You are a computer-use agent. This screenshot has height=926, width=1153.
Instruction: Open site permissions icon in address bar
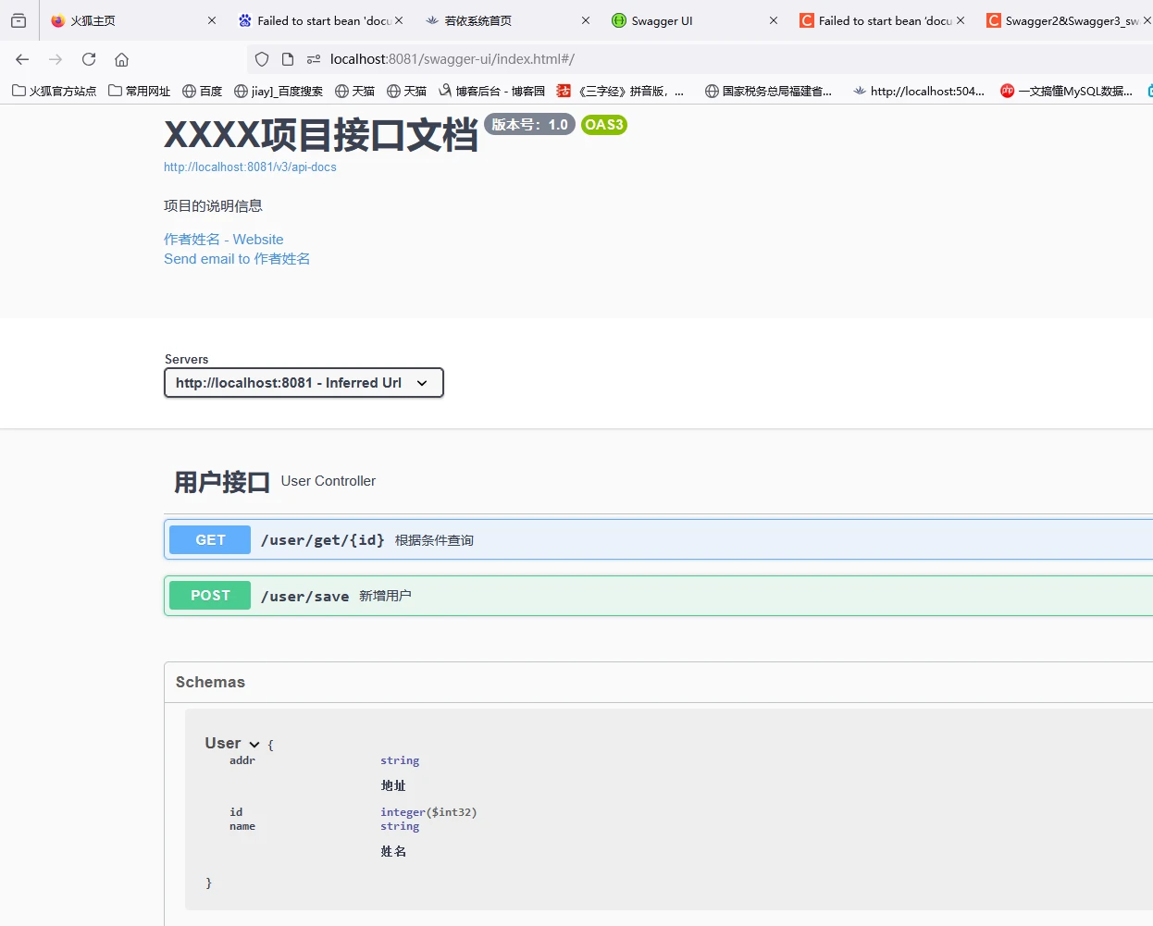pyautogui.click(x=314, y=59)
